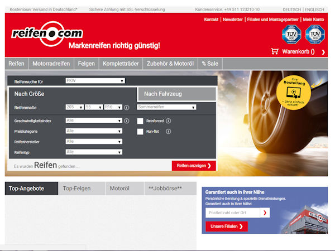Screen dimensions: 335x251
Task: Click the Reifen anzeigen button
Action: (194, 166)
